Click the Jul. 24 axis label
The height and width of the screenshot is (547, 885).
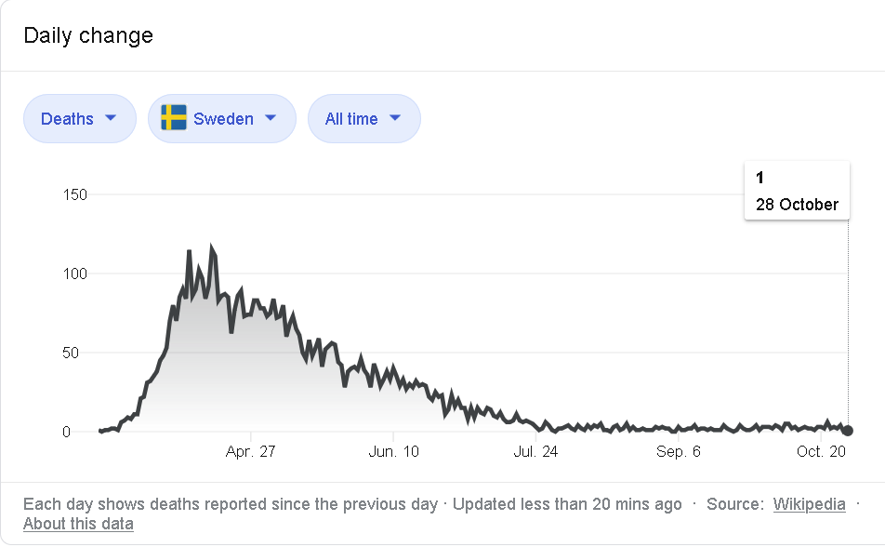535,451
